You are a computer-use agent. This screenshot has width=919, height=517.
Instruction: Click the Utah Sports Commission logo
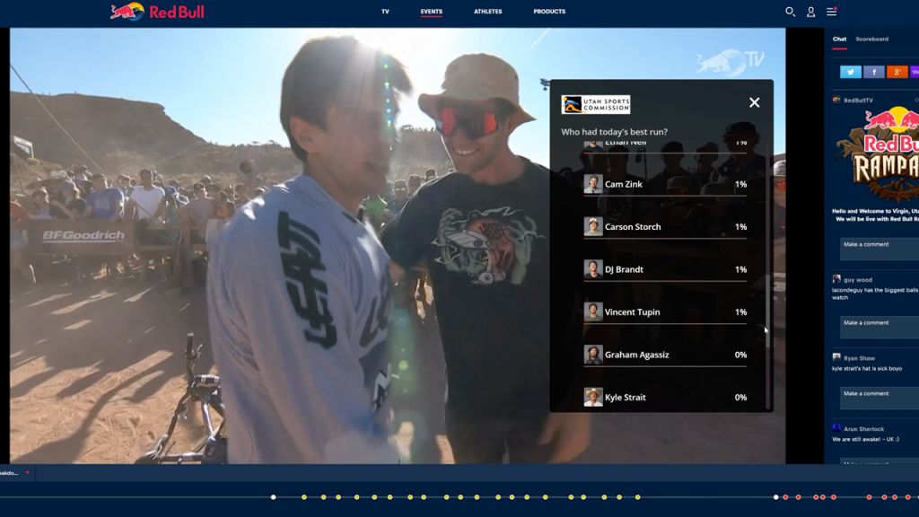pos(596,104)
